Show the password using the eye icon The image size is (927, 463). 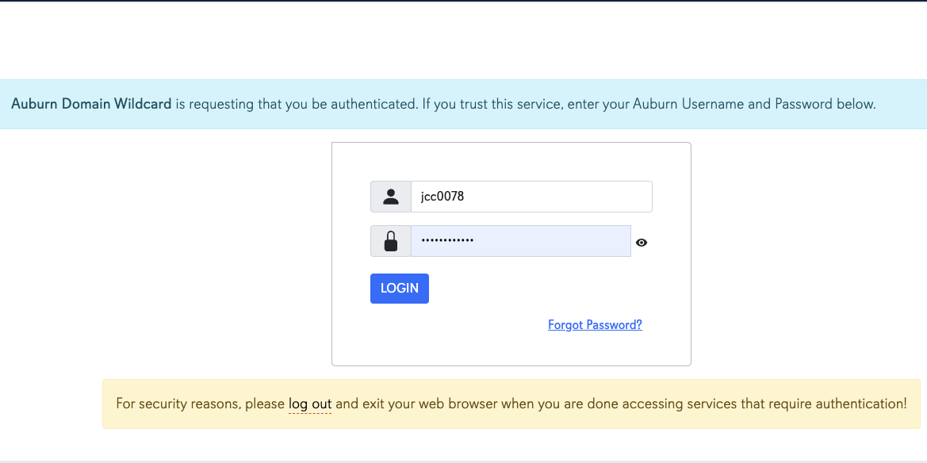coord(642,243)
